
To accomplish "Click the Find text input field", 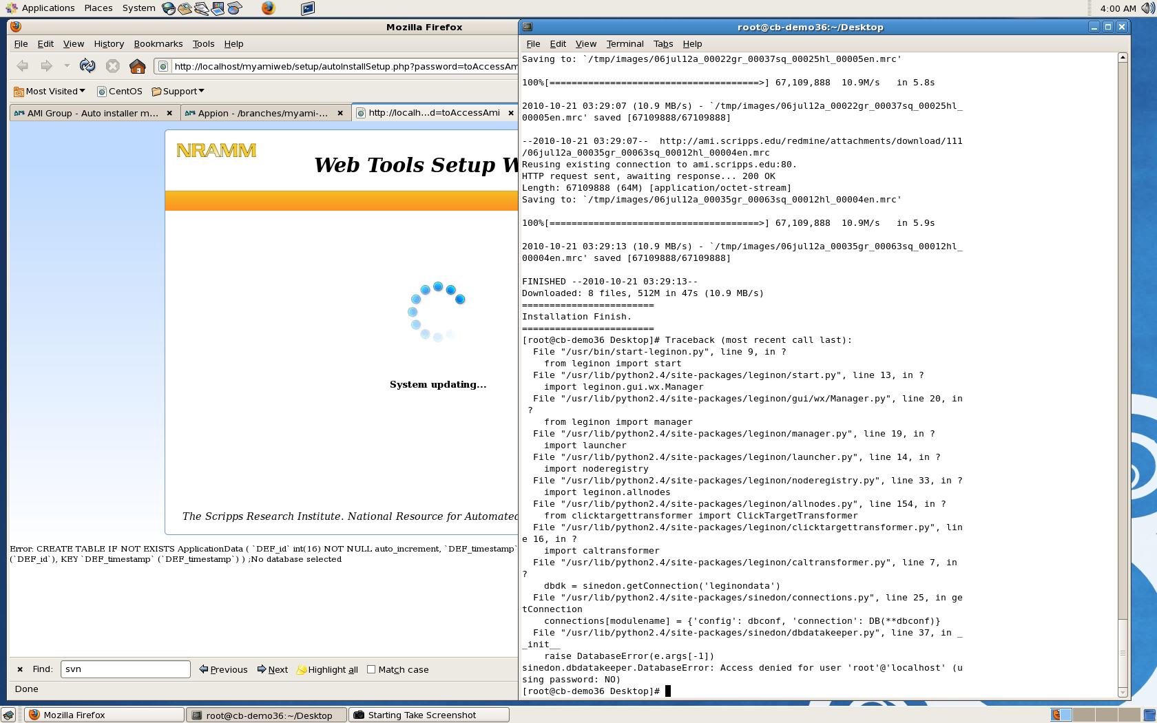I will [125, 669].
